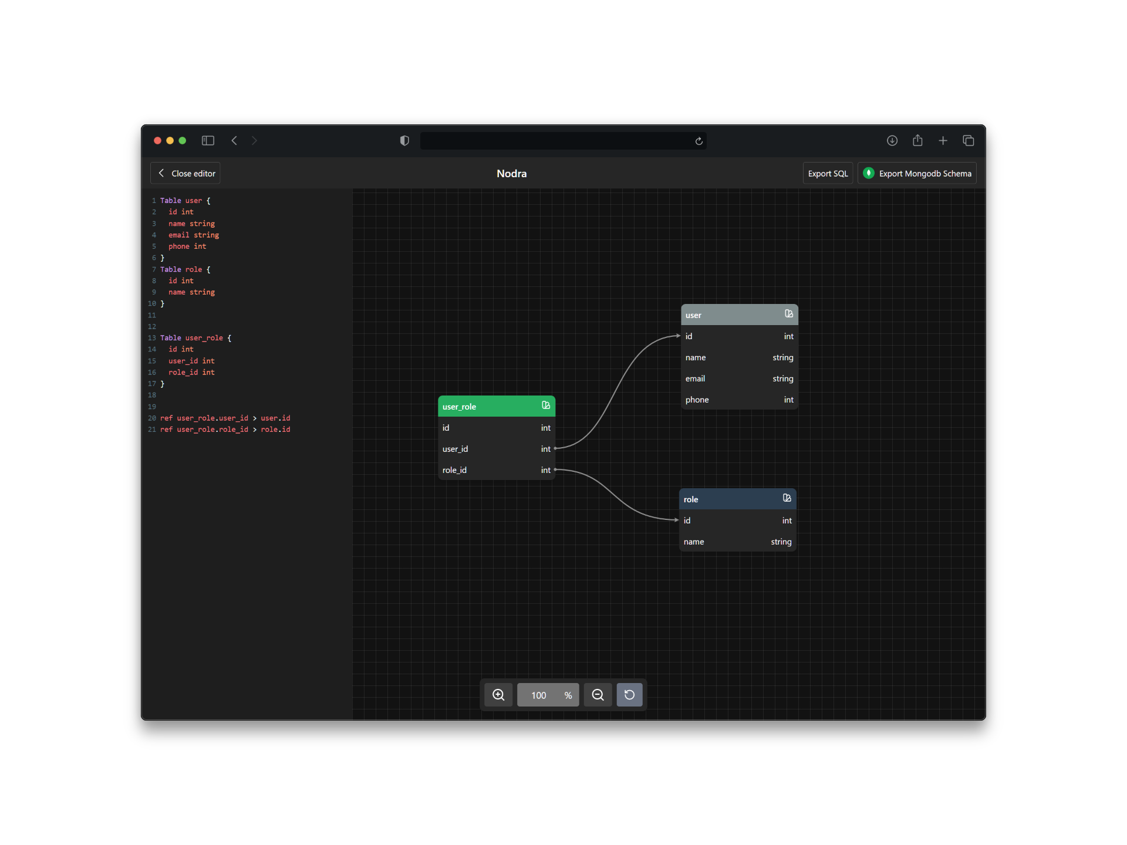Click edit icon on user table header
Viewport: 1127px width, 845px height.
[x=789, y=314]
